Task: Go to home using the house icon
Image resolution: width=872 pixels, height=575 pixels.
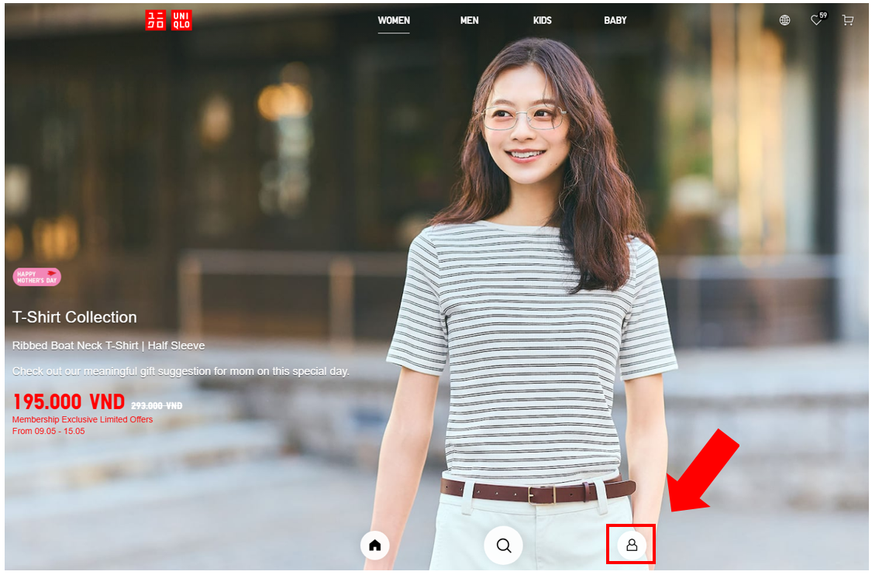Action: pyautogui.click(x=375, y=546)
